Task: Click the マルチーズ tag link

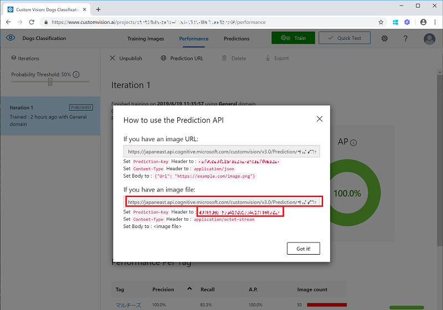Action: pos(128,305)
